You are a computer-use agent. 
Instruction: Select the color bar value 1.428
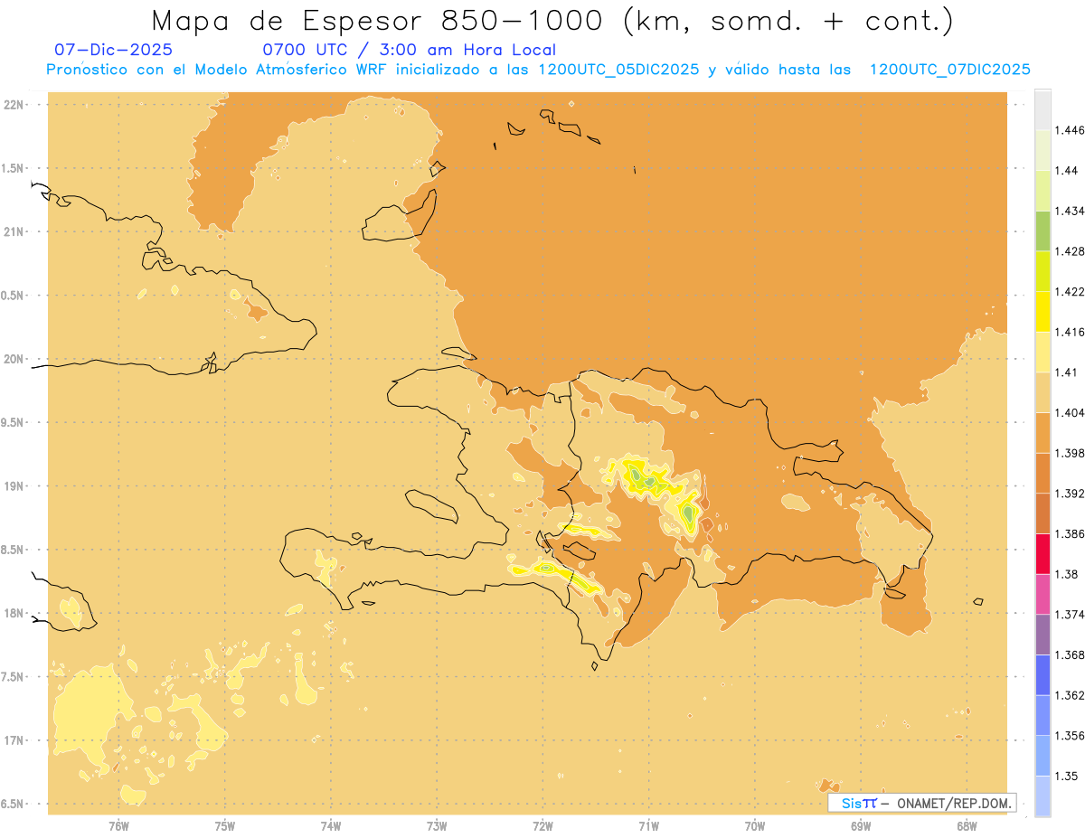[x=1071, y=251]
